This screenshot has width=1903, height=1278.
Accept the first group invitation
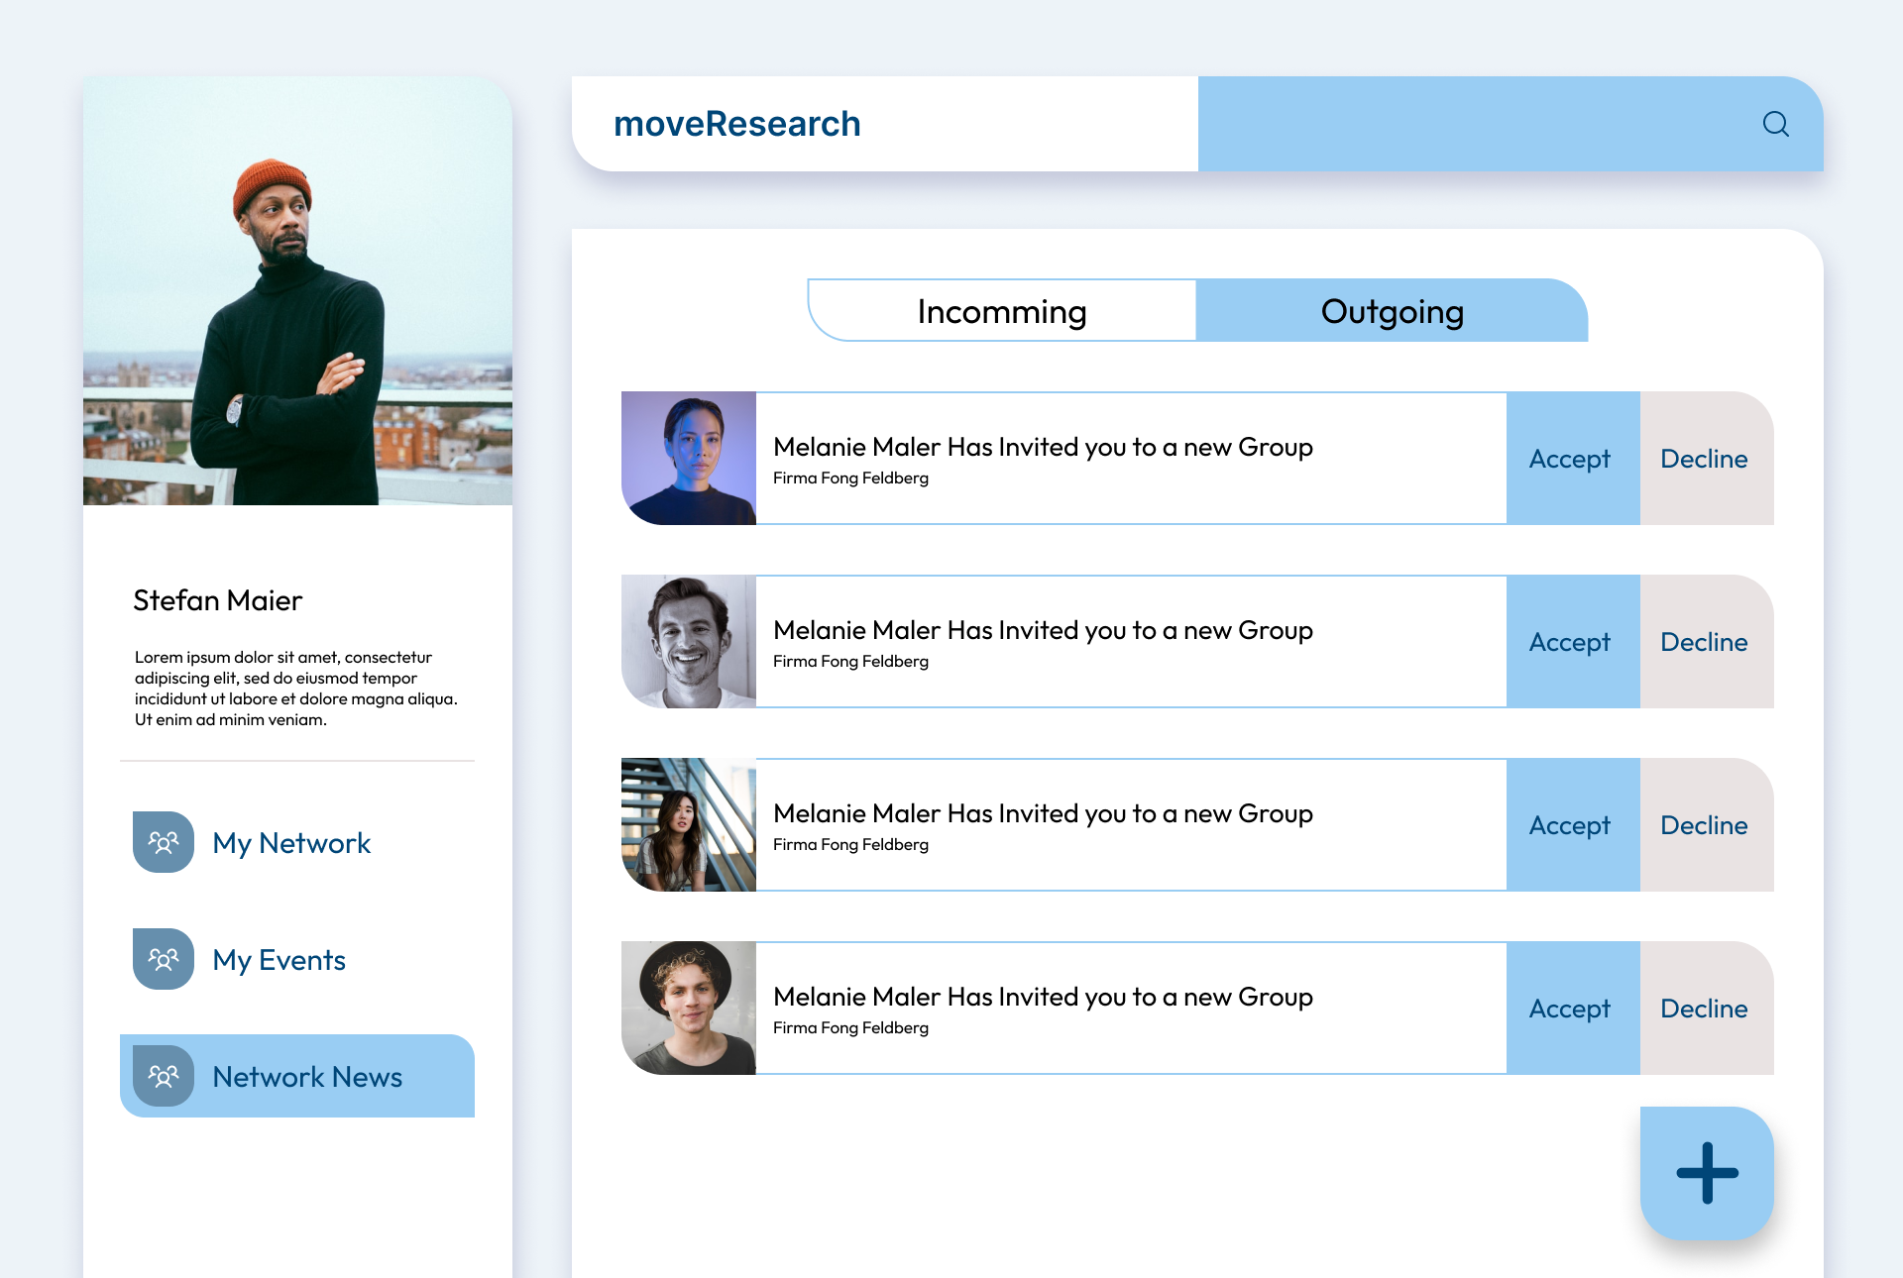tap(1572, 459)
